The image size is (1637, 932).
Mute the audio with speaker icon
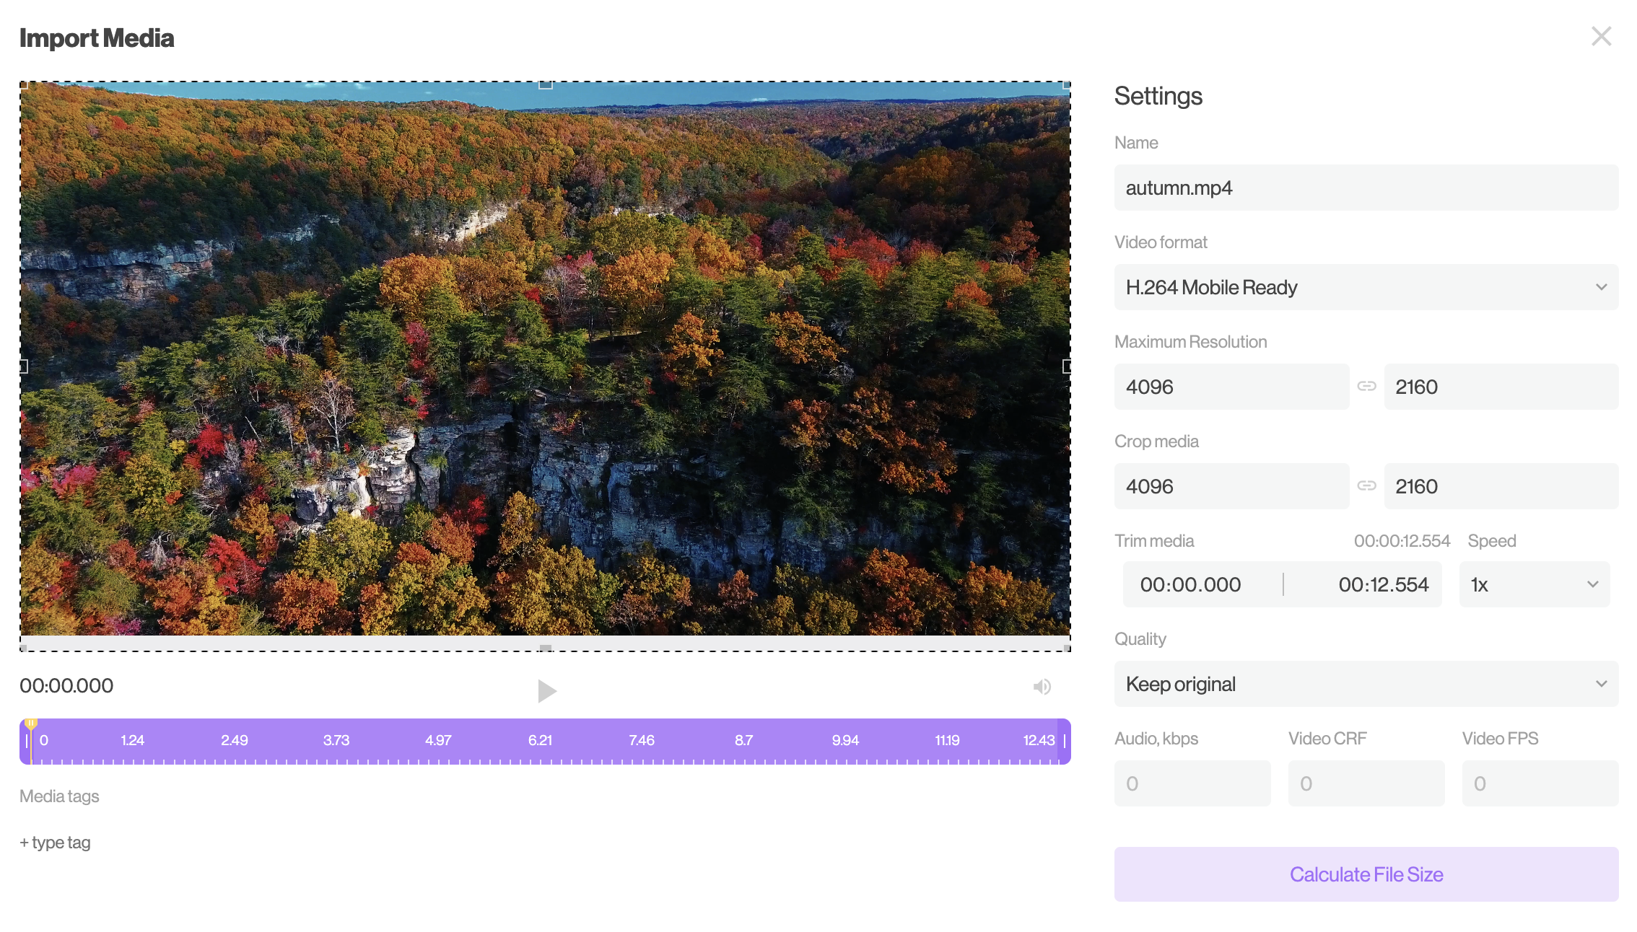pyautogui.click(x=1042, y=687)
